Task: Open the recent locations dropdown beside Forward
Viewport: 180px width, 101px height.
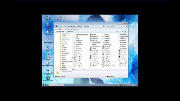Action: (x=60, y=26)
